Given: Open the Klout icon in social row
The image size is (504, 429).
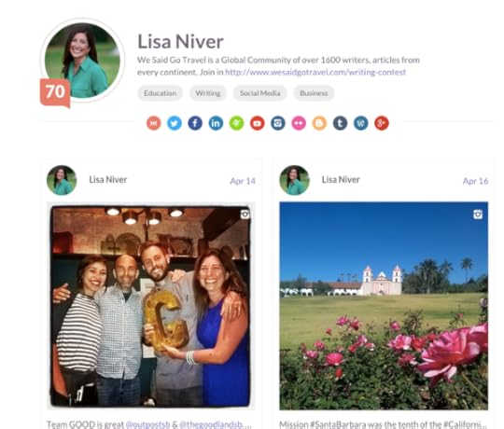Looking at the screenshot, I should click(154, 123).
